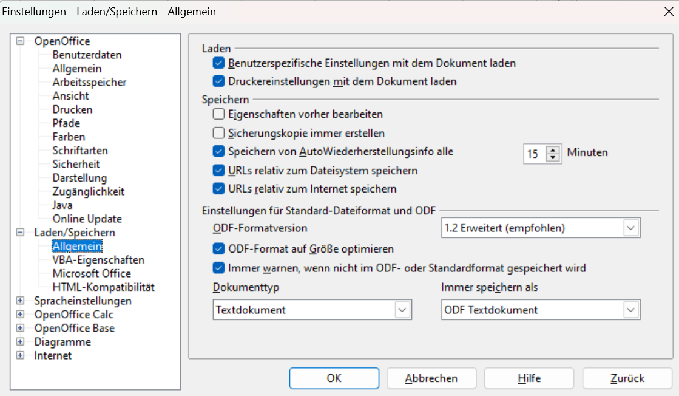Image resolution: width=679 pixels, height=396 pixels.
Task: Click the OK button
Action: click(334, 378)
